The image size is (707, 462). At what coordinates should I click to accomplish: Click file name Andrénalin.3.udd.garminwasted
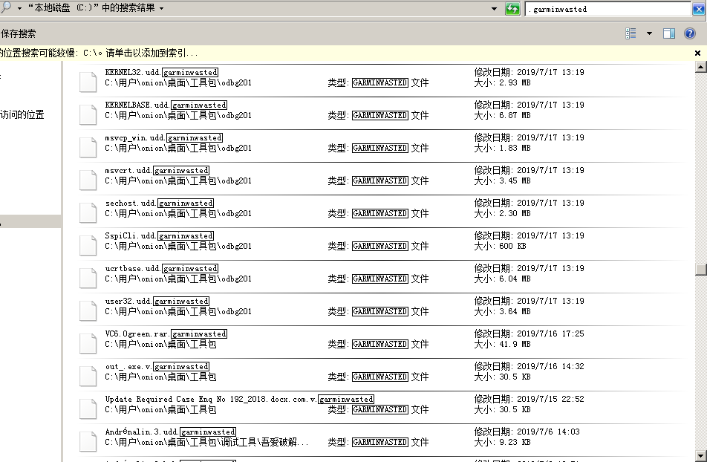click(171, 432)
